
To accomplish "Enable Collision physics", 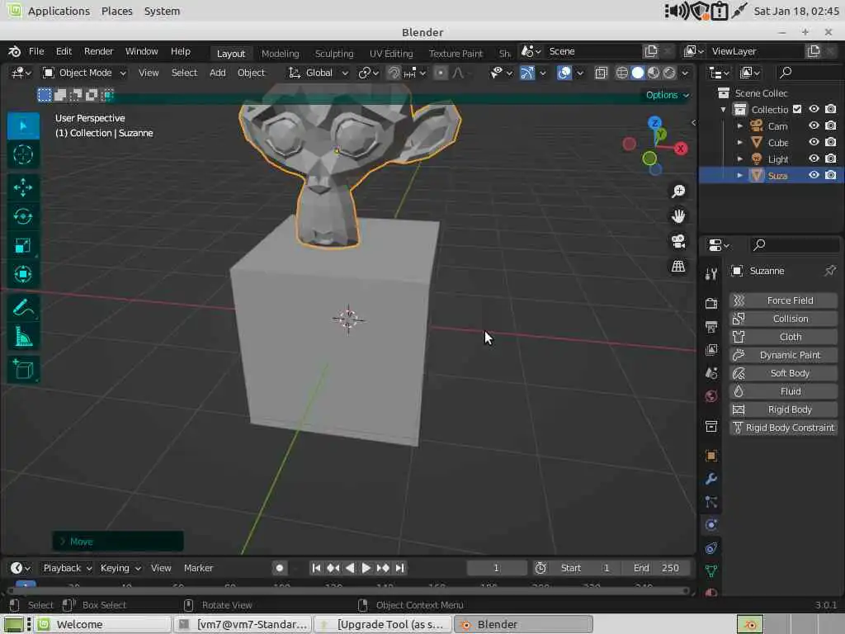I will tap(783, 319).
